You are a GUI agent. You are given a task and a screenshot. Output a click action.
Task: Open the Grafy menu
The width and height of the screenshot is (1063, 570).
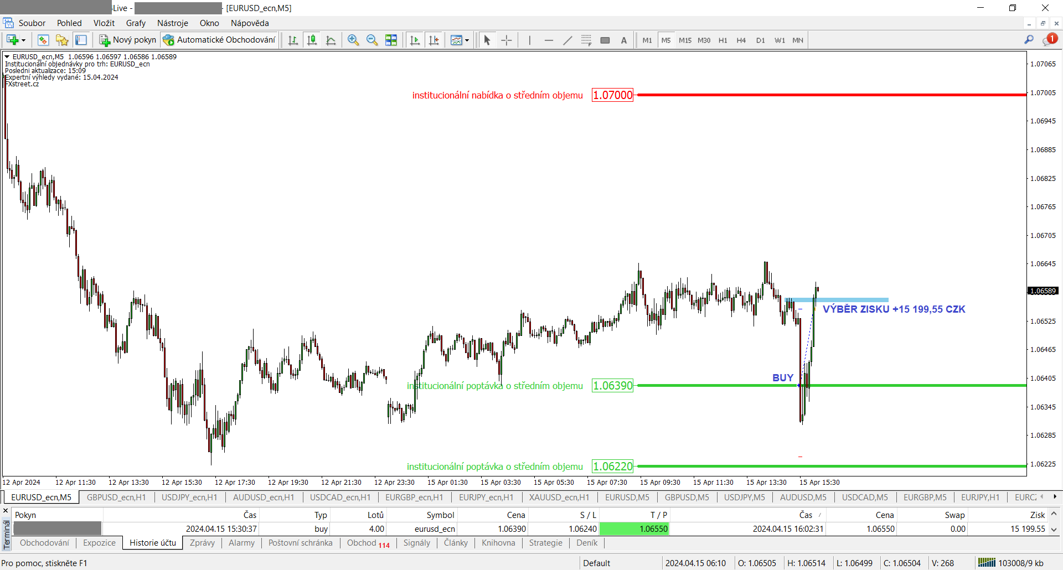(x=136, y=23)
